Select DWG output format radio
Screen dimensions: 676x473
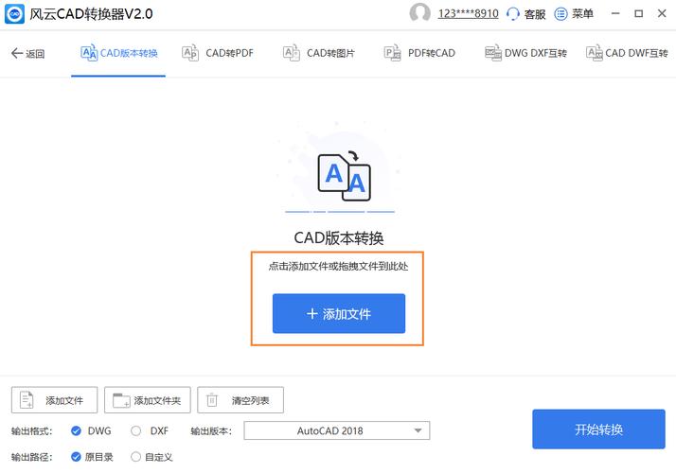click(x=76, y=430)
